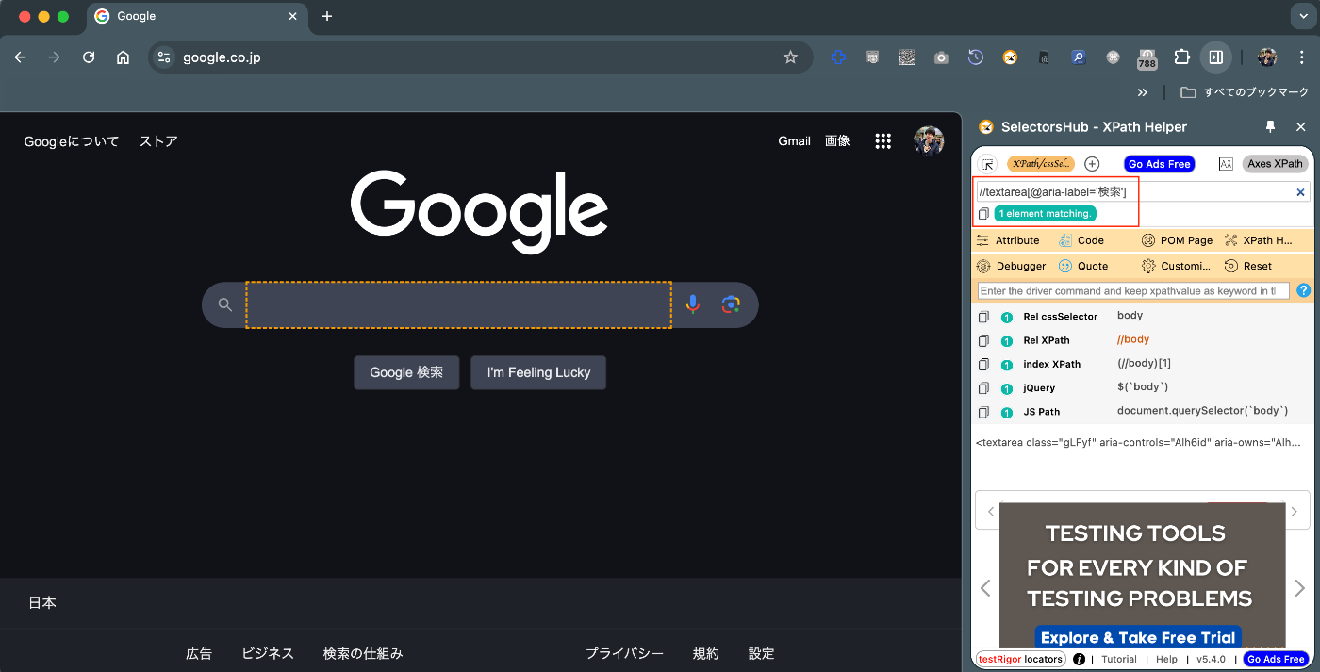Clear the XPath query with the blue X
This screenshot has width=1320, height=672.
click(1300, 192)
